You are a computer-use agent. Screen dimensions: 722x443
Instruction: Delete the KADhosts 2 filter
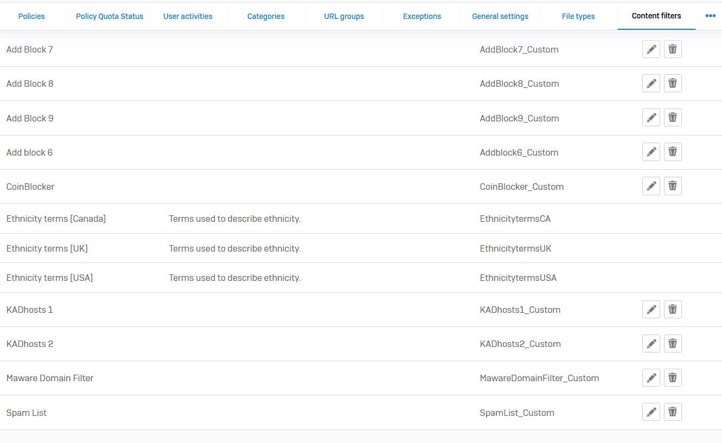673,344
